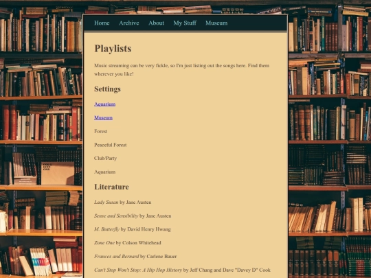Follow the Aquarium hyperlink under Settings
This screenshot has width=371, height=278.
pos(105,104)
